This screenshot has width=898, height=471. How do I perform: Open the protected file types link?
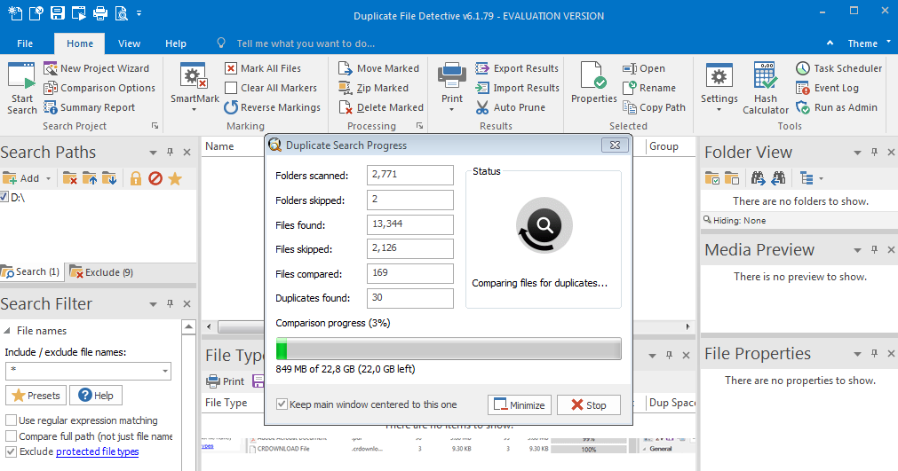coord(98,451)
